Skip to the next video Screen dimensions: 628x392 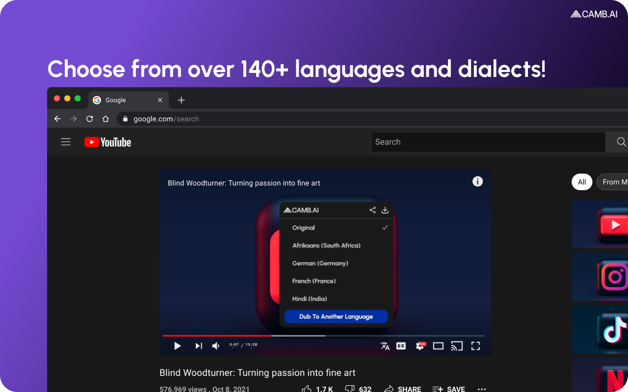pos(198,346)
